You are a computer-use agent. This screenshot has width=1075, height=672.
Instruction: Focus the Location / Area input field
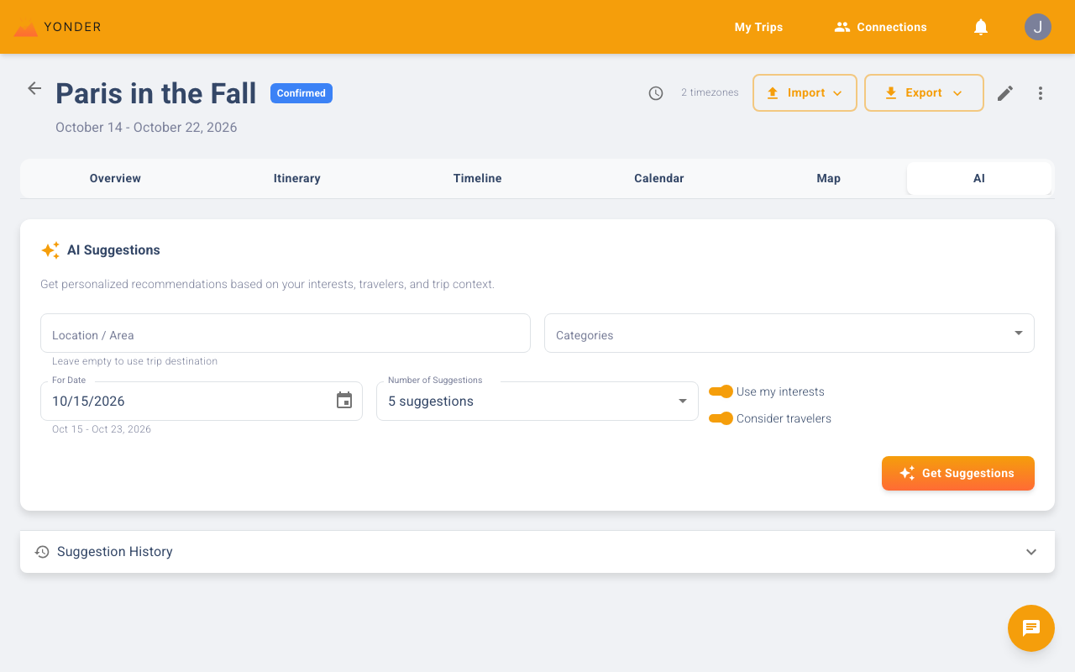pyautogui.click(x=285, y=334)
